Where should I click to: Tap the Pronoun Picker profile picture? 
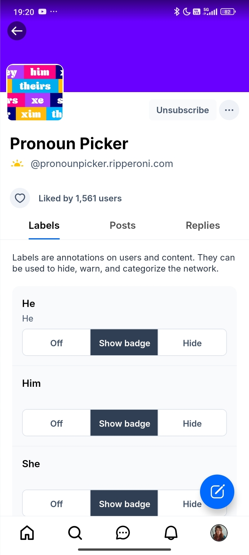[x=35, y=92]
